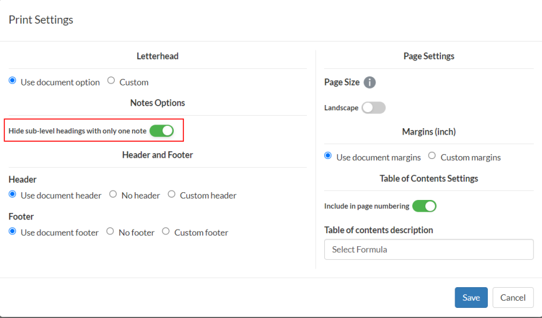Save the print settings
This screenshot has height=318, width=542.
click(471, 298)
